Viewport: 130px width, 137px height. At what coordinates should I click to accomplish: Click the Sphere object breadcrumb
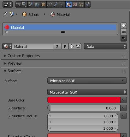click(x=31, y=15)
